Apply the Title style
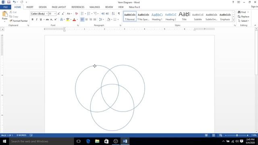258x145 pixels. tap(184, 17)
